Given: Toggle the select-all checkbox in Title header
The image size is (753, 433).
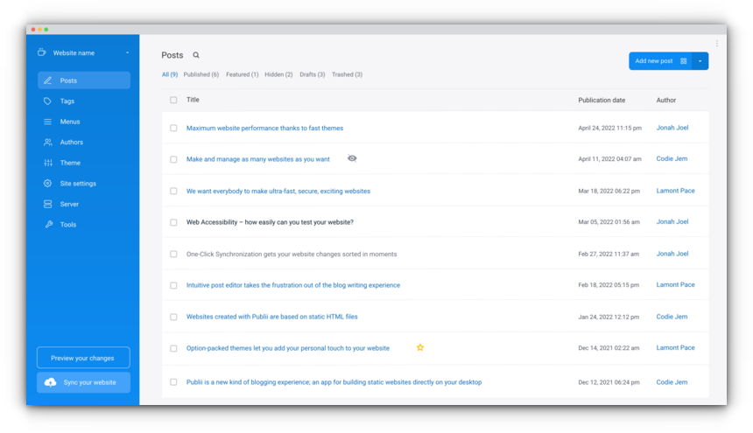Looking at the screenshot, I should (173, 100).
